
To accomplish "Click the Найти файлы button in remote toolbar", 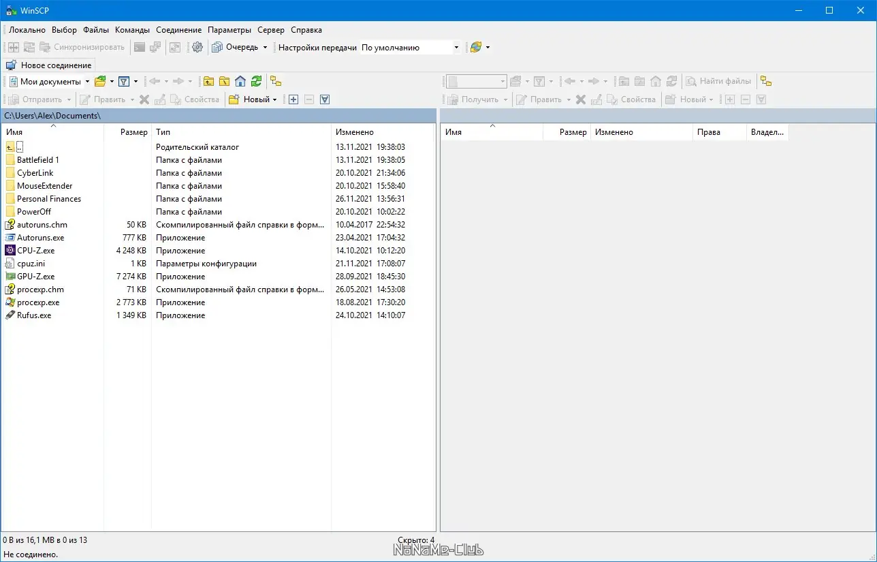I will (719, 81).
